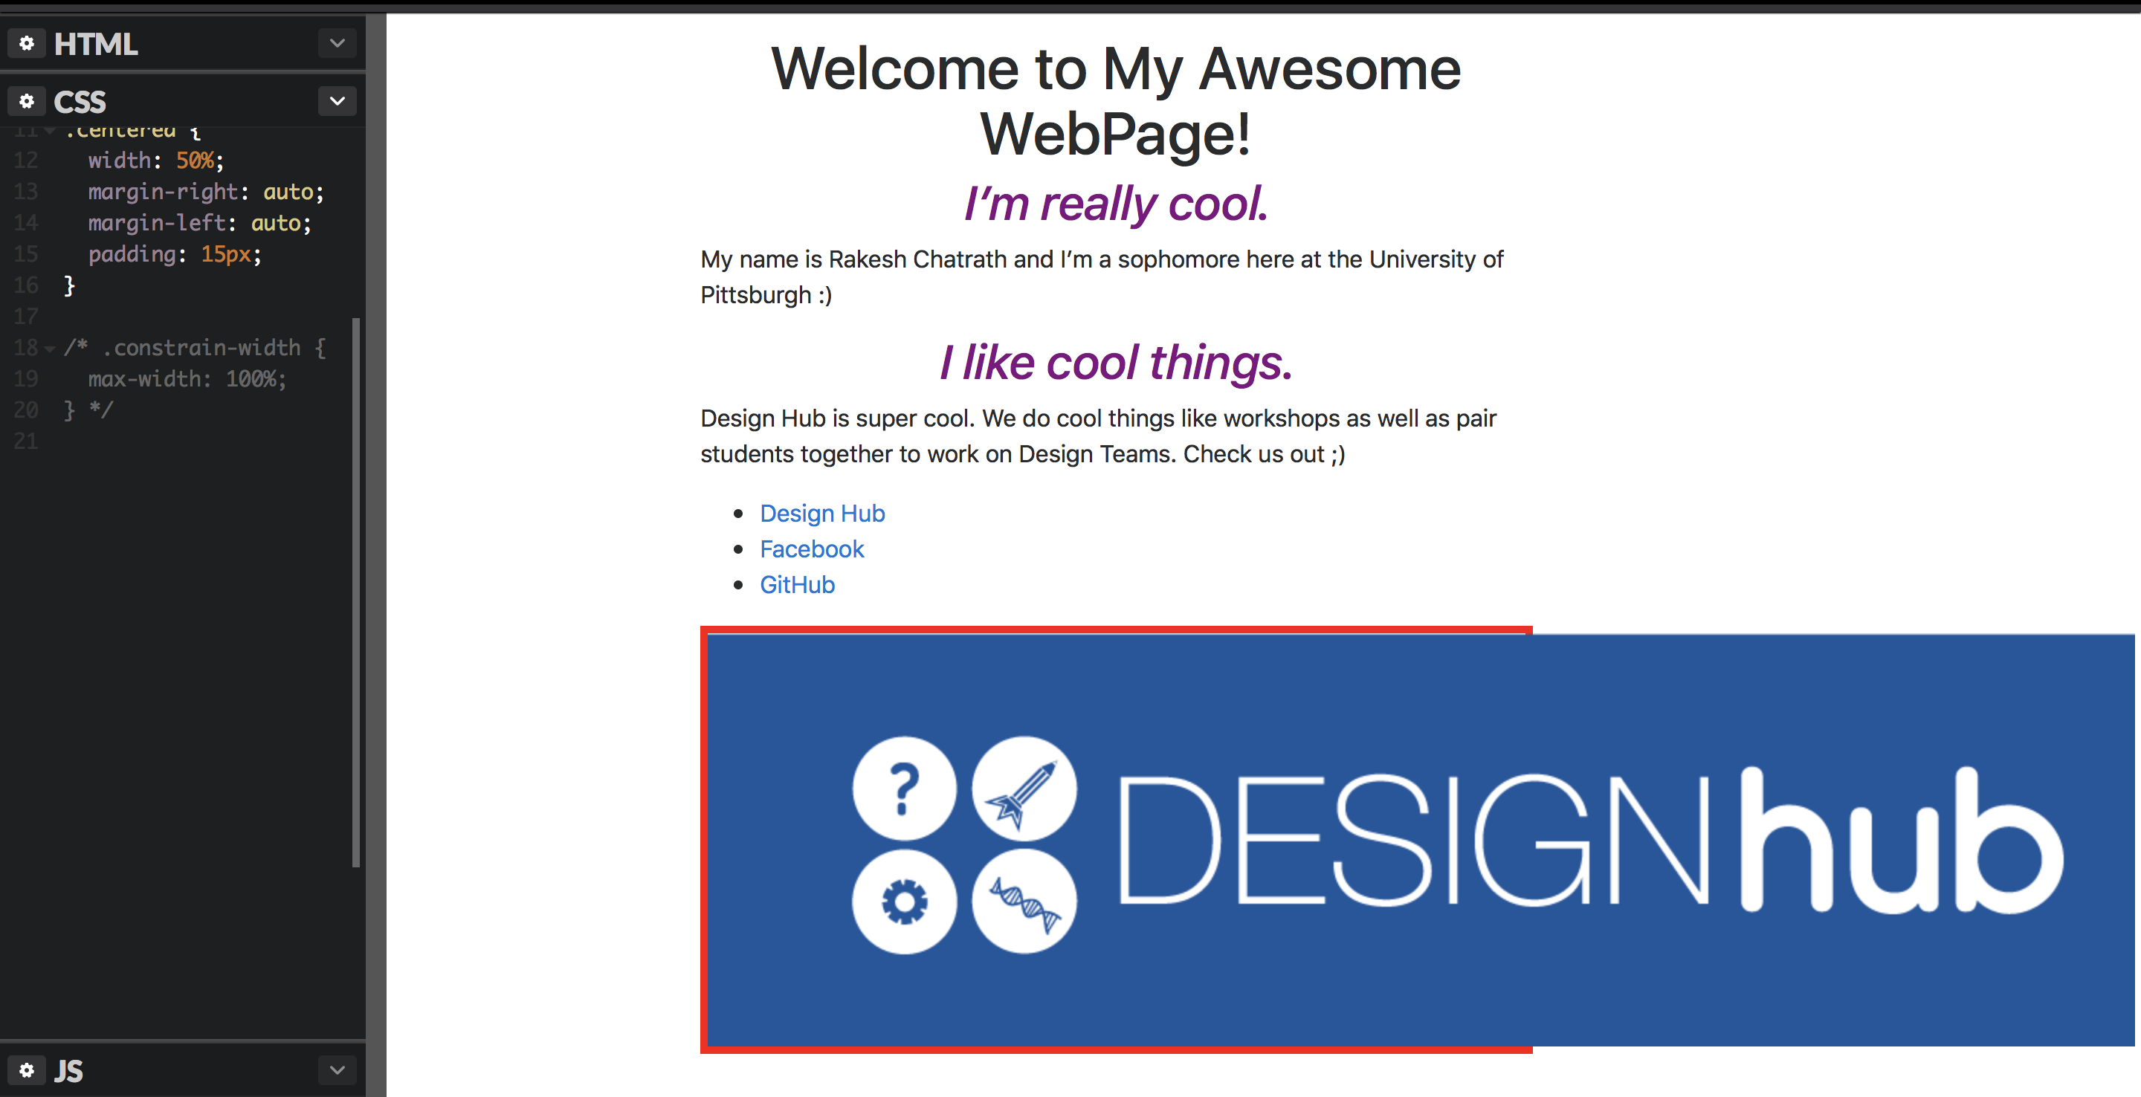Image resolution: width=2141 pixels, height=1097 pixels.
Task: Click the rocket pencil circle in logo
Action: coord(1024,788)
